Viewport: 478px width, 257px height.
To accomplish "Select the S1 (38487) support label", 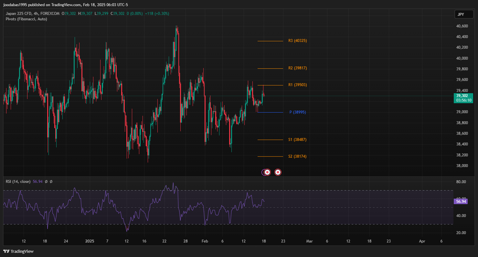I will tap(297, 140).
